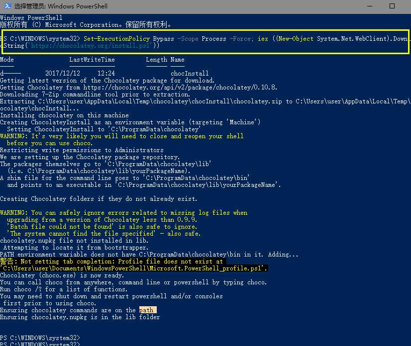Click the highlighted word 'path'
Screen dimensions: 411x346
148,310
